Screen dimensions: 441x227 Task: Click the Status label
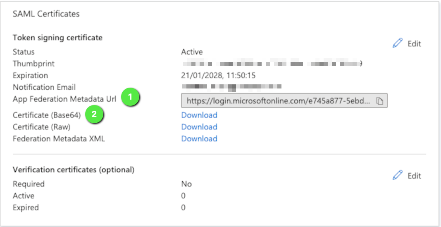pos(24,52)
